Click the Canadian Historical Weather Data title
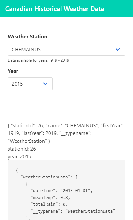 (55, 9)
